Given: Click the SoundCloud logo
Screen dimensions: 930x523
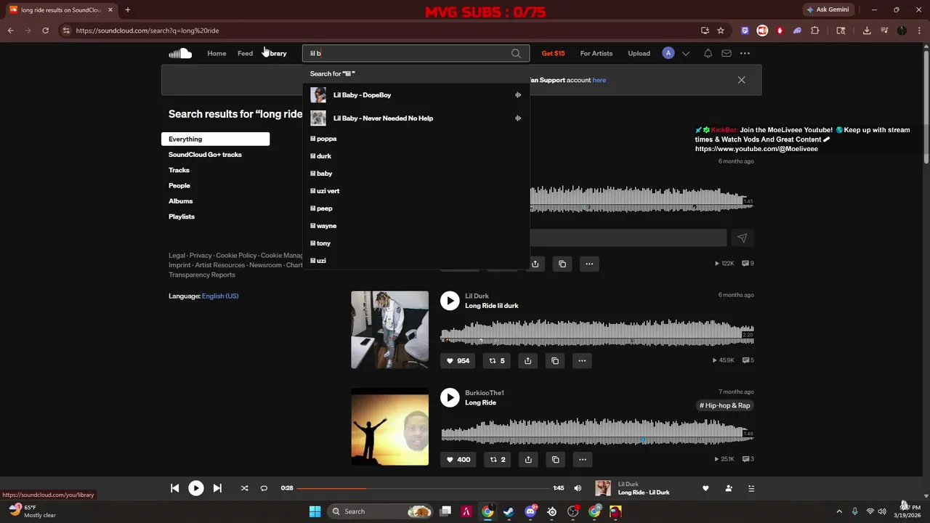Looking at the screenshot, I should click(x=180, y=53).
